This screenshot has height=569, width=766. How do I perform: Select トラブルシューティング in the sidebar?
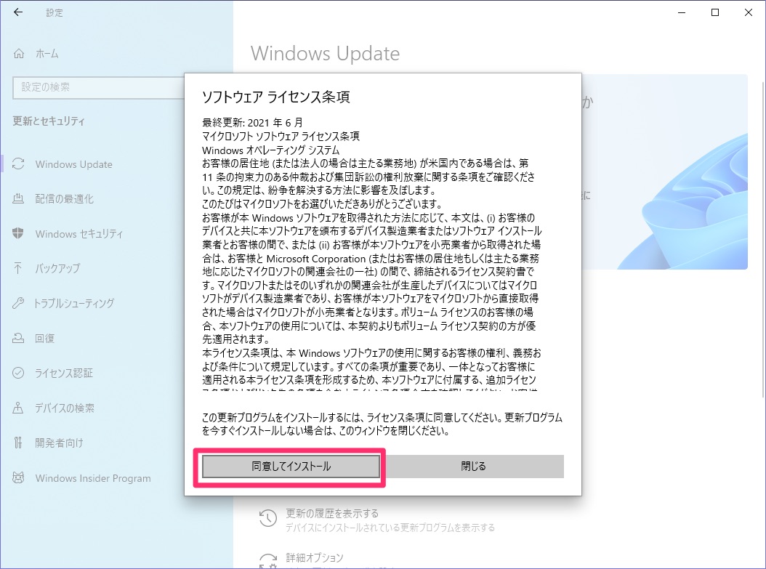point(74,303)
